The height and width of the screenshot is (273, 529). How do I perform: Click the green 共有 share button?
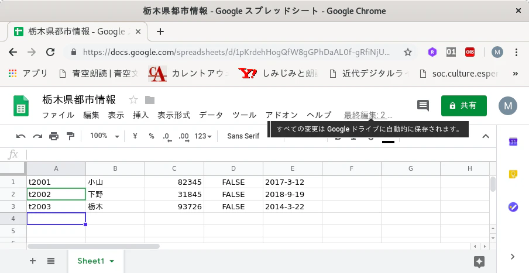click(464, 105)
